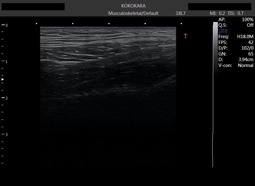Click the blue [2D]: mode label

(223, 31)
